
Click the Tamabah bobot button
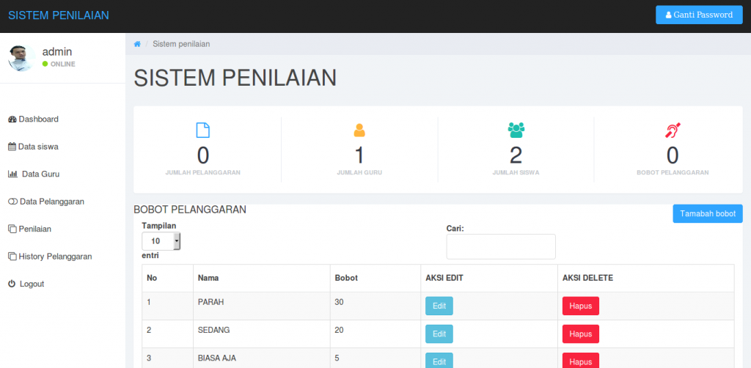pyautogui.click(x=708, y=213)
